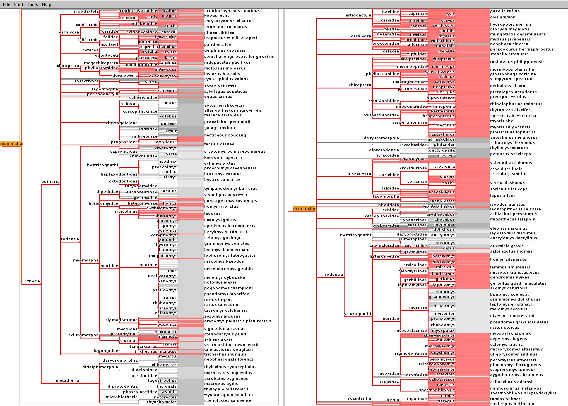Open the Find menu
Screen dimensions: 568x406
19,4
